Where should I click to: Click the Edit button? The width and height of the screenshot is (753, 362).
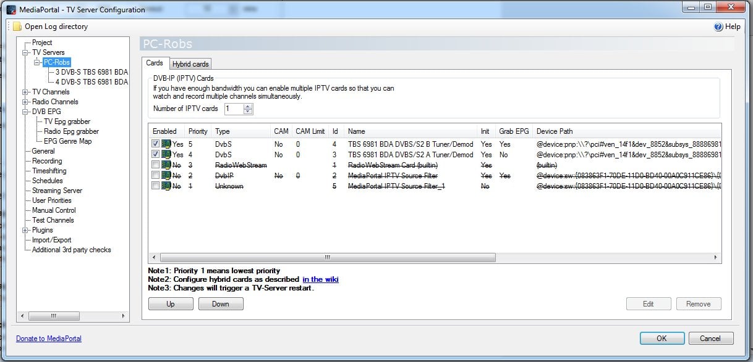pos(649,303)
